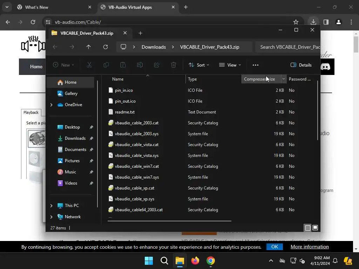
Task: Open the More information cookie link
Action: point(310,247)
